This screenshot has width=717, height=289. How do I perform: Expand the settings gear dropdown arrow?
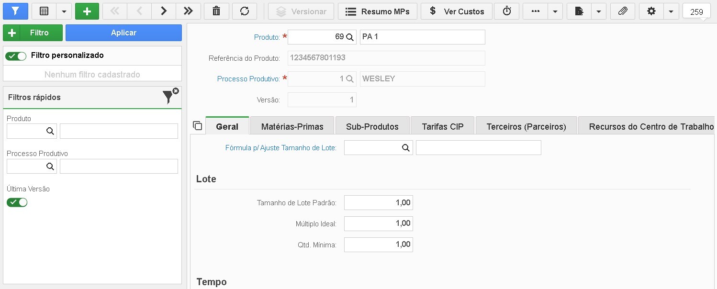tap(671, 11)
